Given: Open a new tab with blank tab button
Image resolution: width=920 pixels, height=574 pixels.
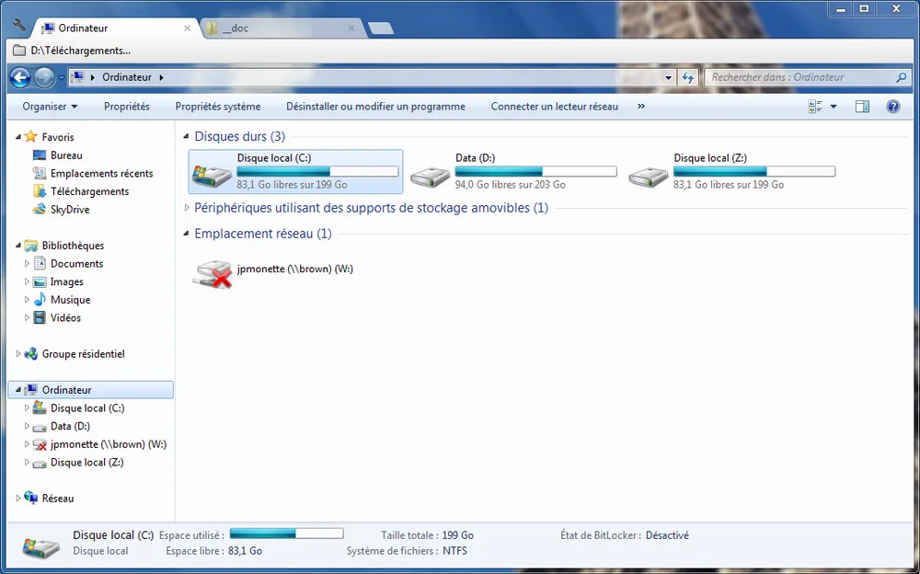Looking at the screenshot, I should (381, 29).
